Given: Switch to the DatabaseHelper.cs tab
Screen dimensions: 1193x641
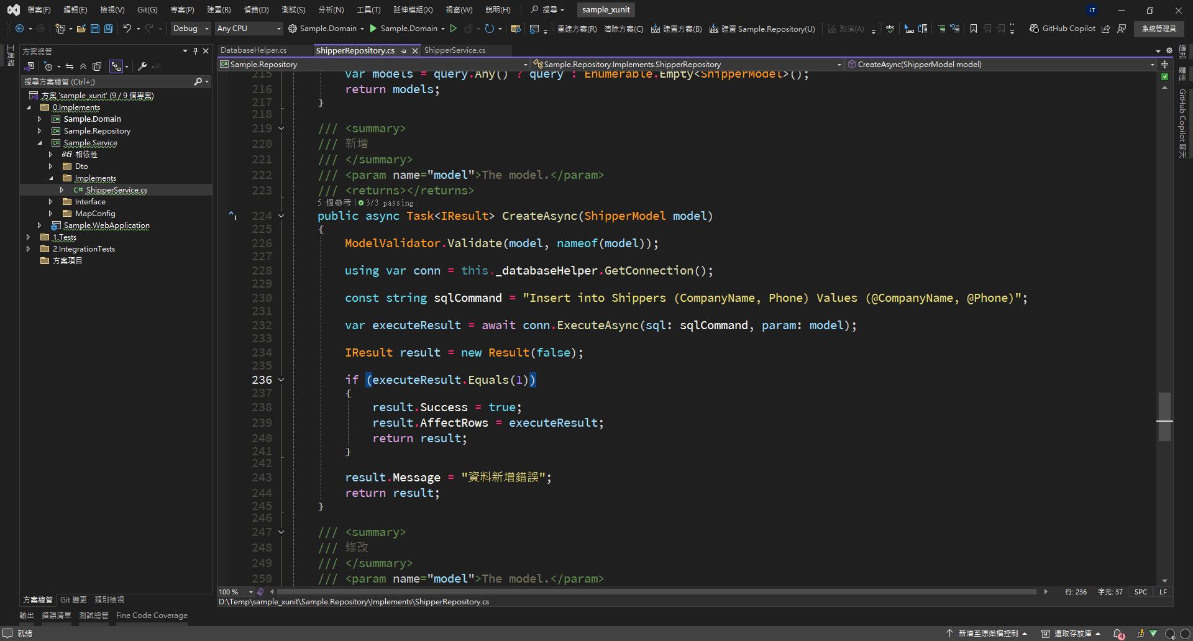Looking at the screenshot, I should click(254, 50).
